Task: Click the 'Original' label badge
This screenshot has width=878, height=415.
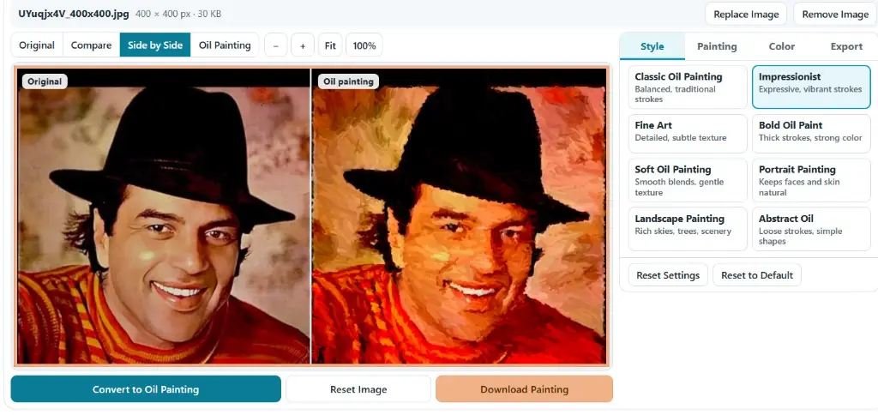Action: click(45, 81)
